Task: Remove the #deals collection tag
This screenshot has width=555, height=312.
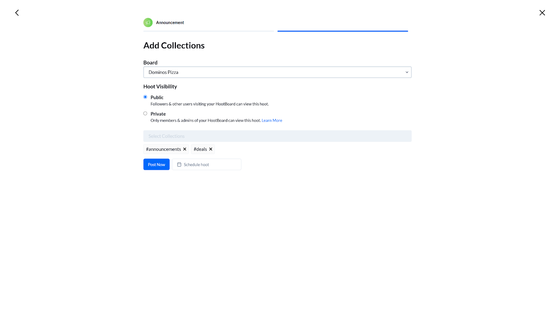Action: [x=211, y=149]
